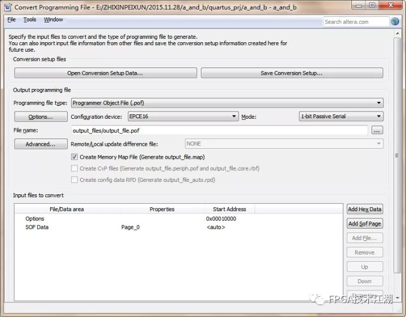Screen dimensions: 406x317
Task: Click the Down button
Action: (x=365, y=282)
